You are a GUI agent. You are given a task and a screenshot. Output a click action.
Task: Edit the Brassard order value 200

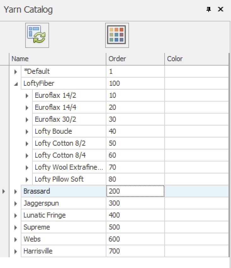pyautogui.click(x=135, y=191)
